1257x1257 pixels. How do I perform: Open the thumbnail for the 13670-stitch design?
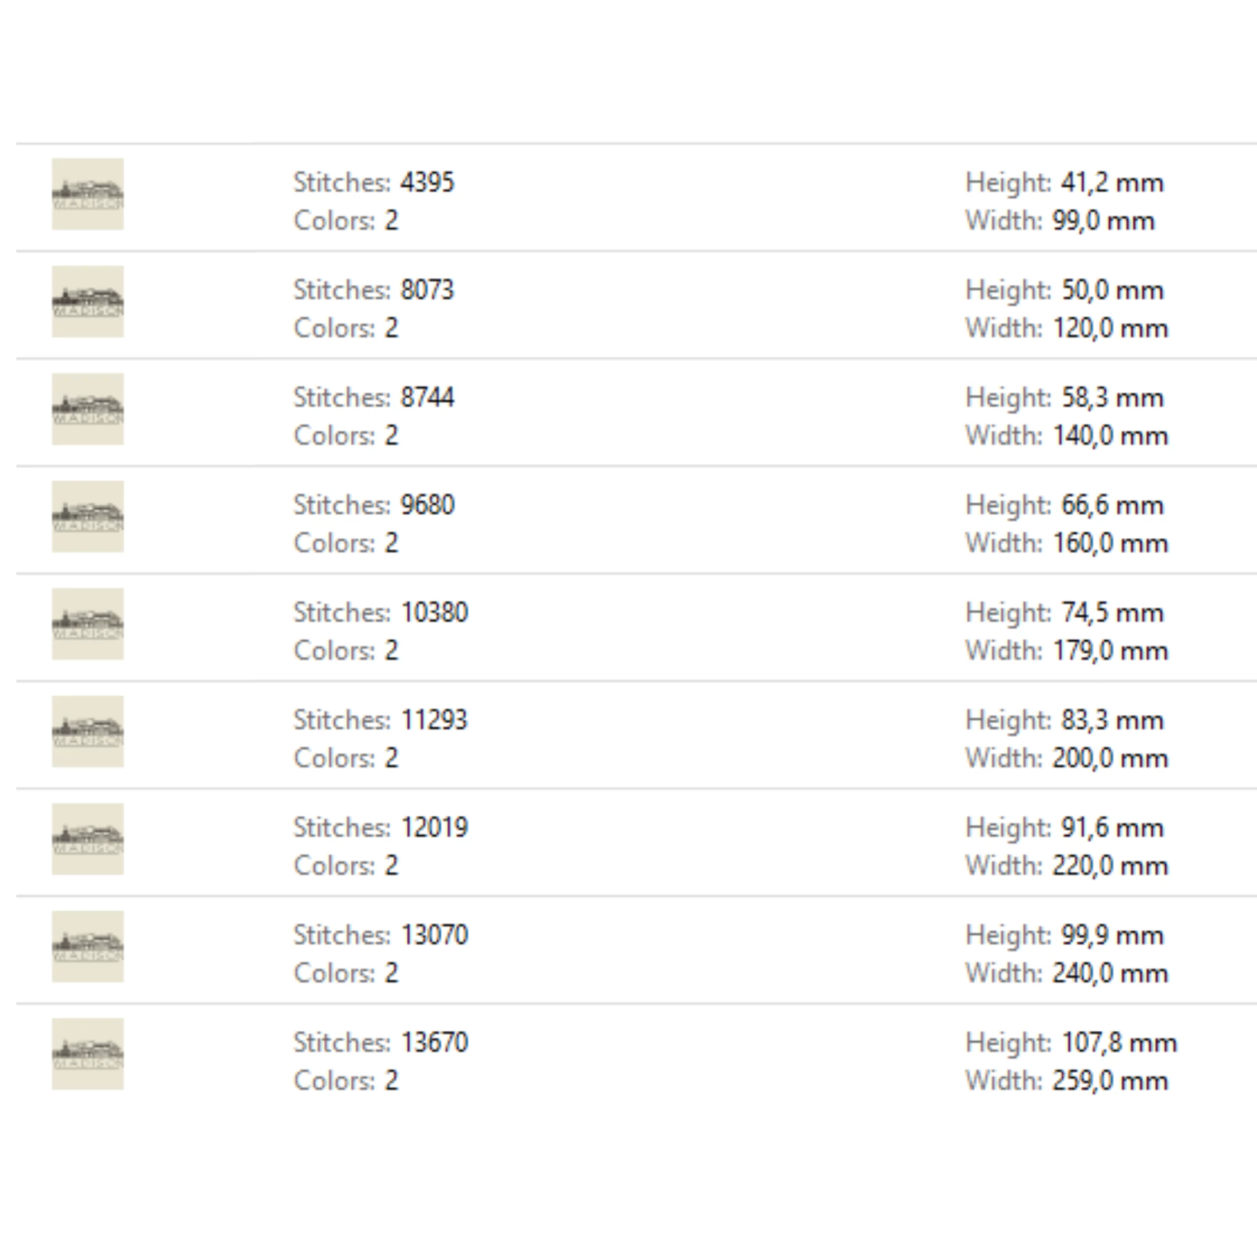[88, 1053]
